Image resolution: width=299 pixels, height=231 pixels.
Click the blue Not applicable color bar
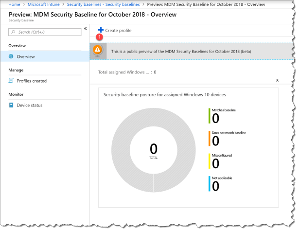click(x=210, y=184)
